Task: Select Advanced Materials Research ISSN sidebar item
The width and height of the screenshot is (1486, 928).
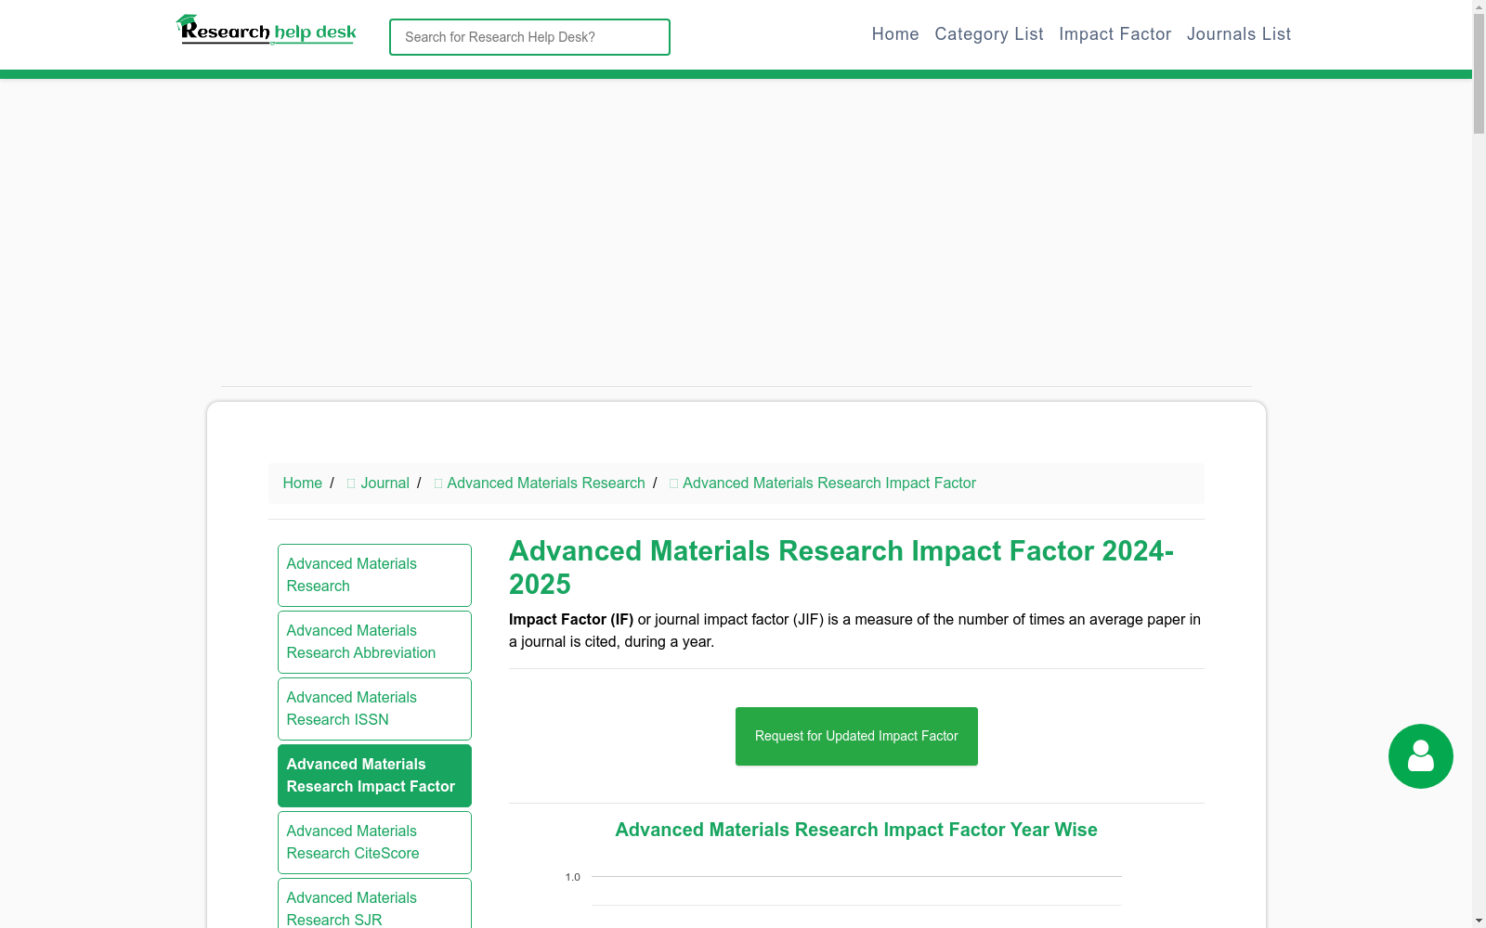Action: click(374, 709)
